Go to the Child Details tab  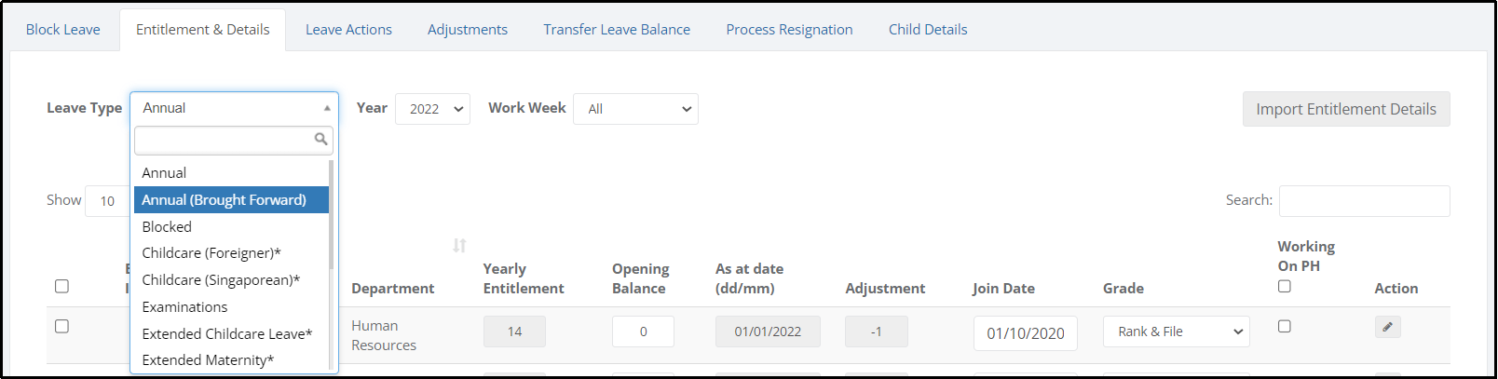928,30
